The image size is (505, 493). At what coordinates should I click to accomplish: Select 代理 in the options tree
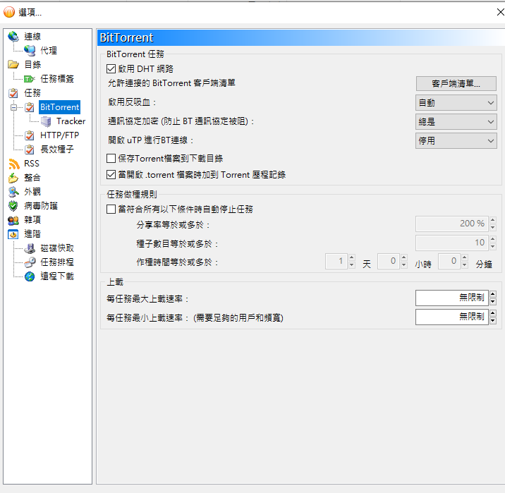click(x=49, y=51)
